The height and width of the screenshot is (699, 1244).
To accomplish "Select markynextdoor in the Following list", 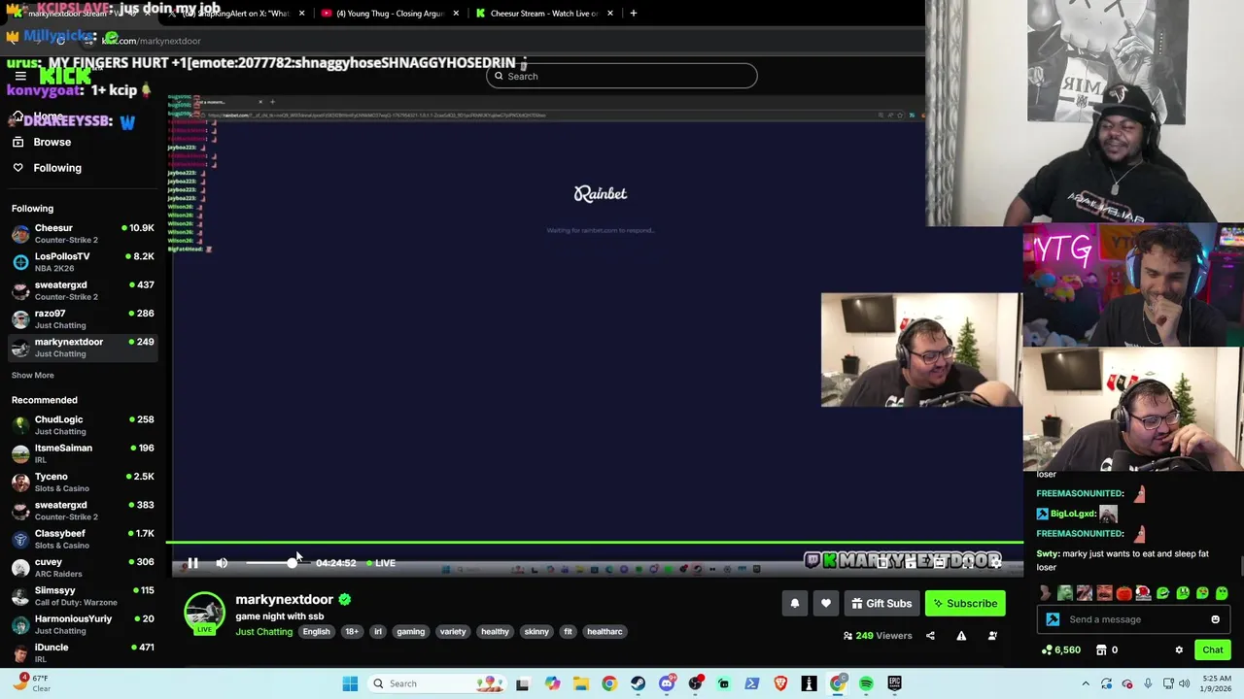I will coord(83,348).
